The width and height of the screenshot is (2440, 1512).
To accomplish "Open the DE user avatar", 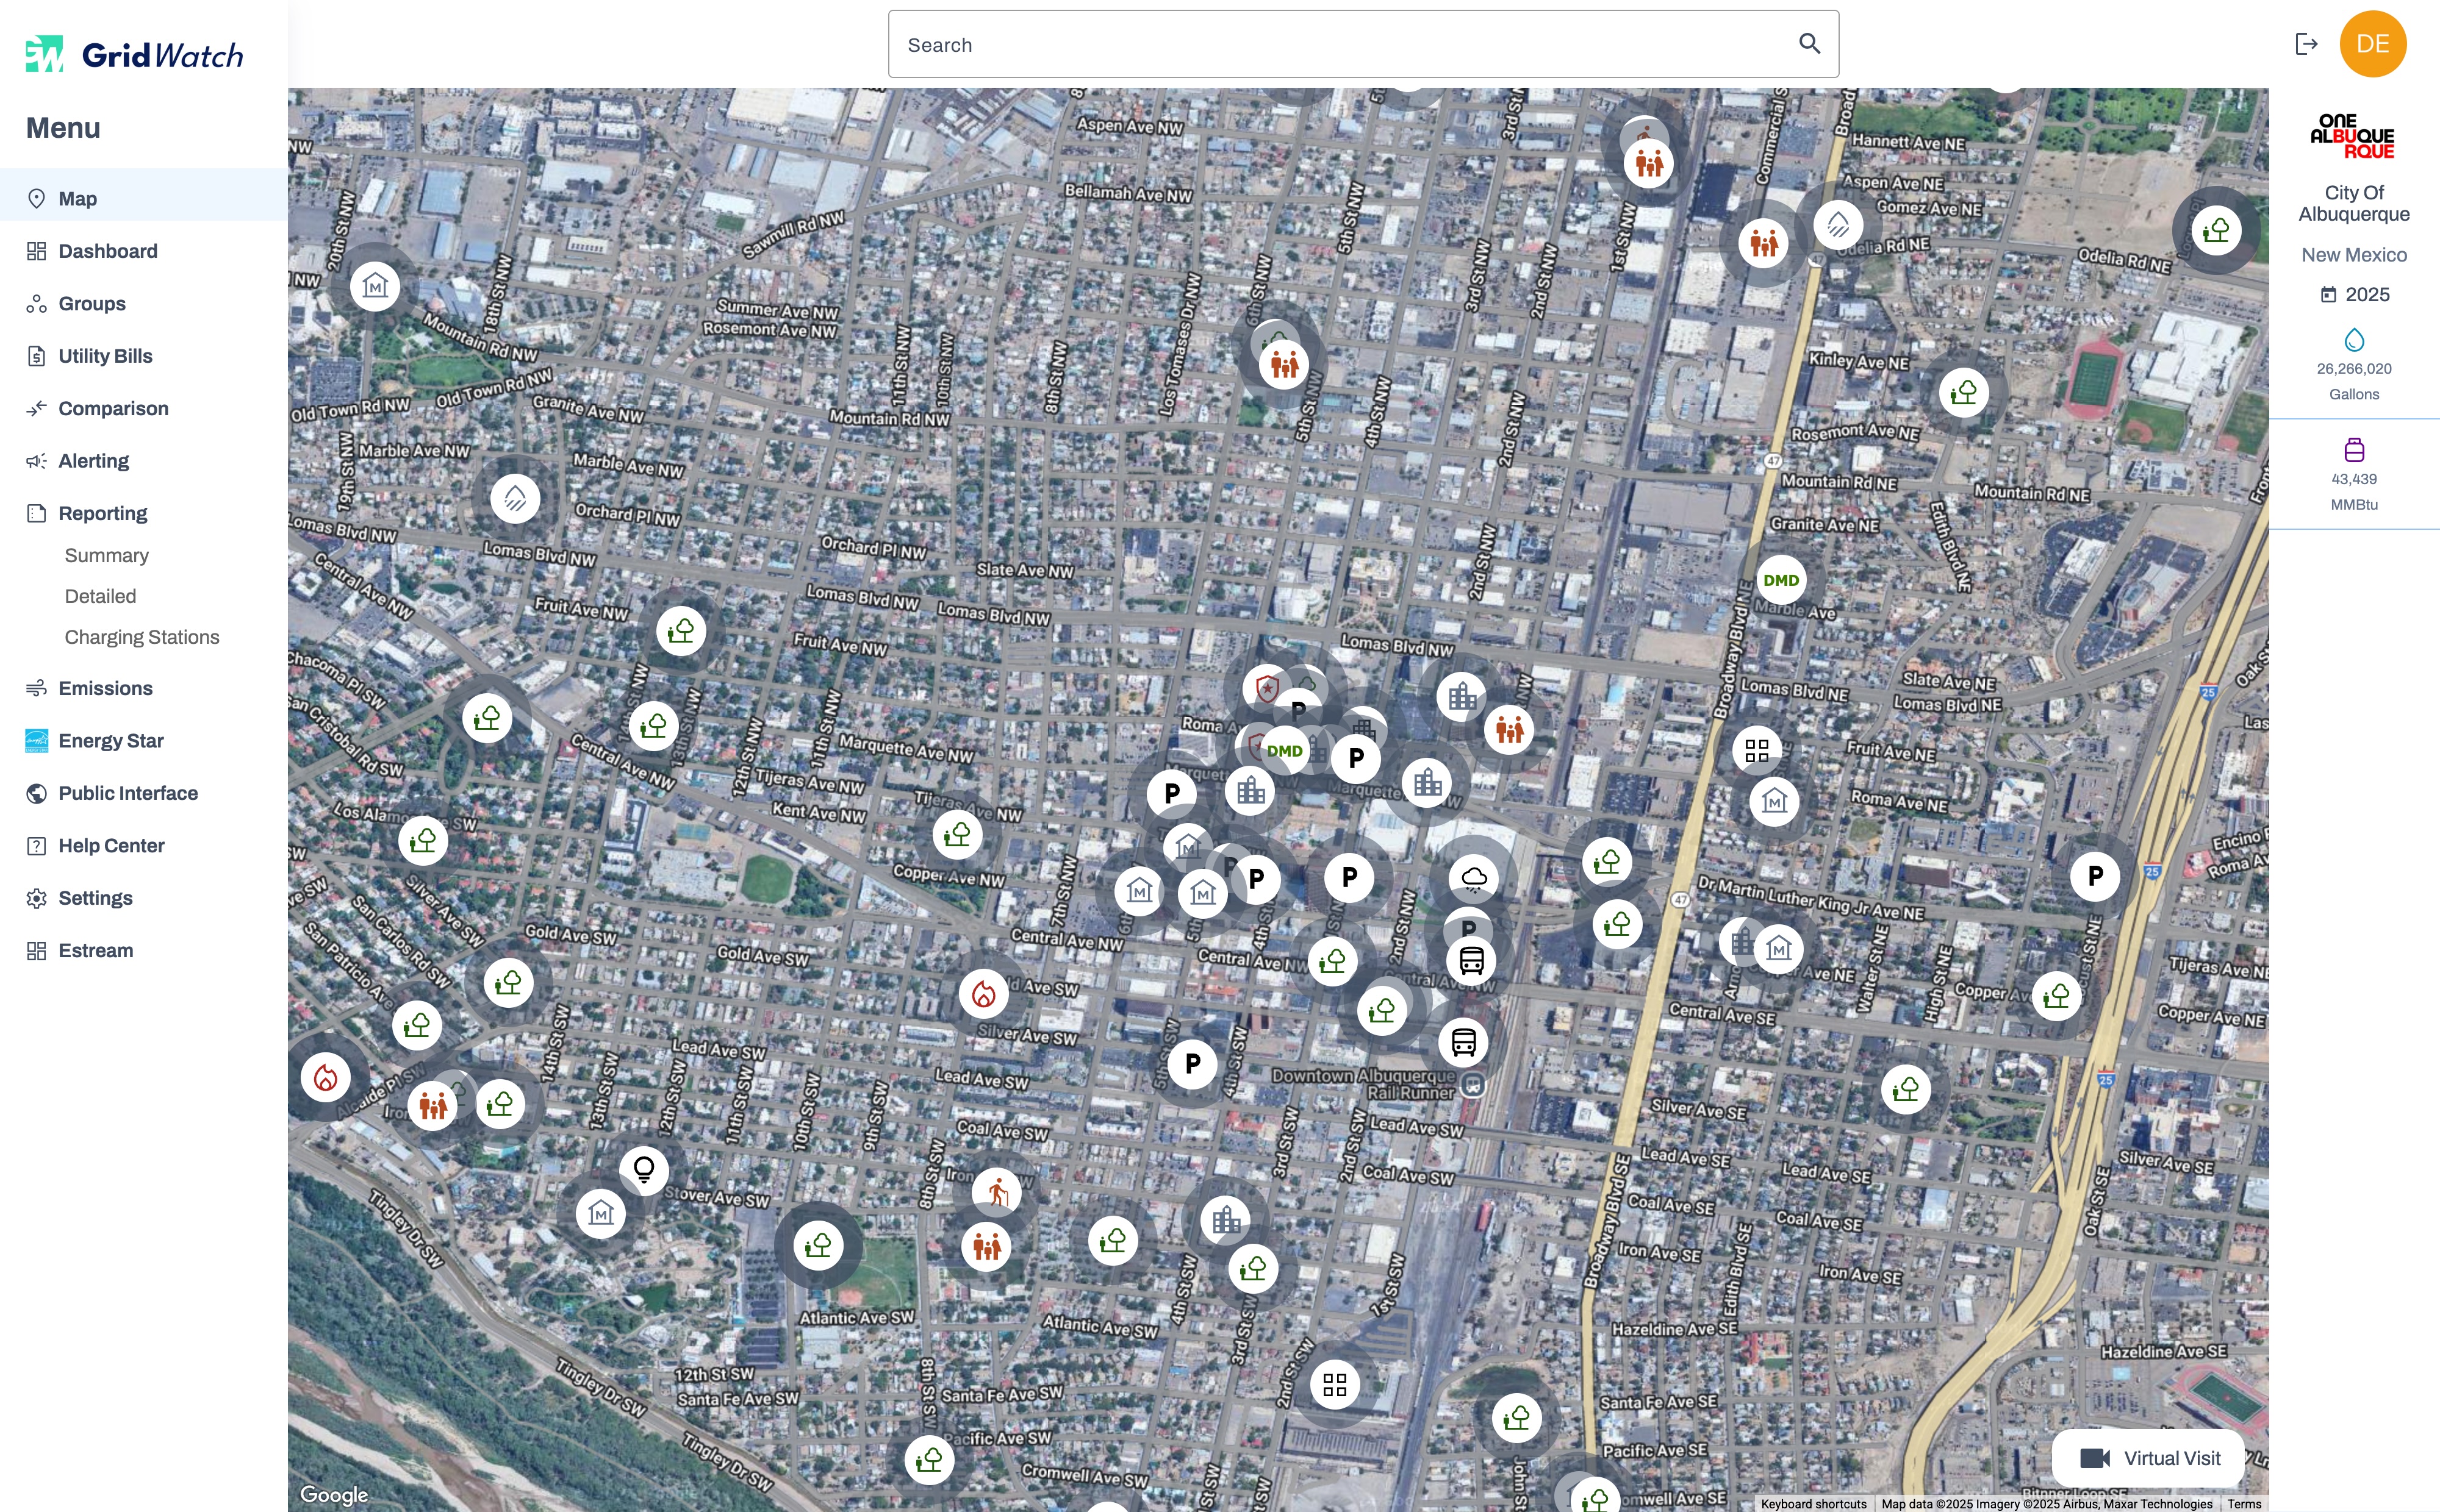I will 2372,44.
